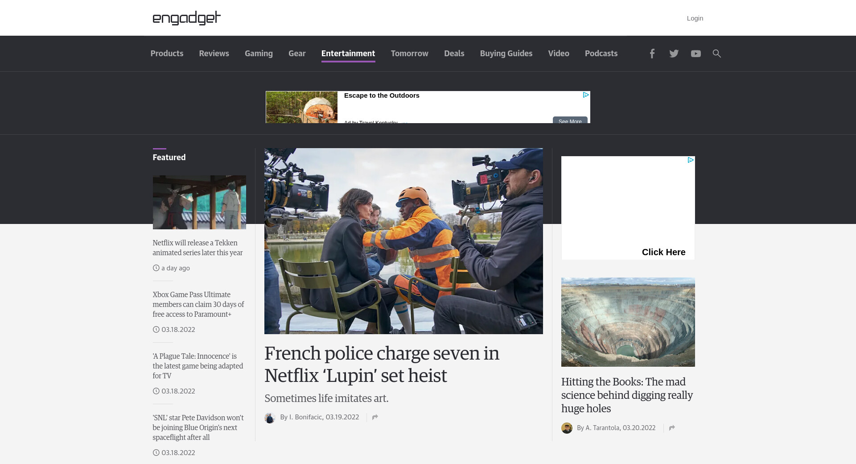The image size is (856, 464).
Task: Go to Engadget homepage via logo
Action: [186, 18]
